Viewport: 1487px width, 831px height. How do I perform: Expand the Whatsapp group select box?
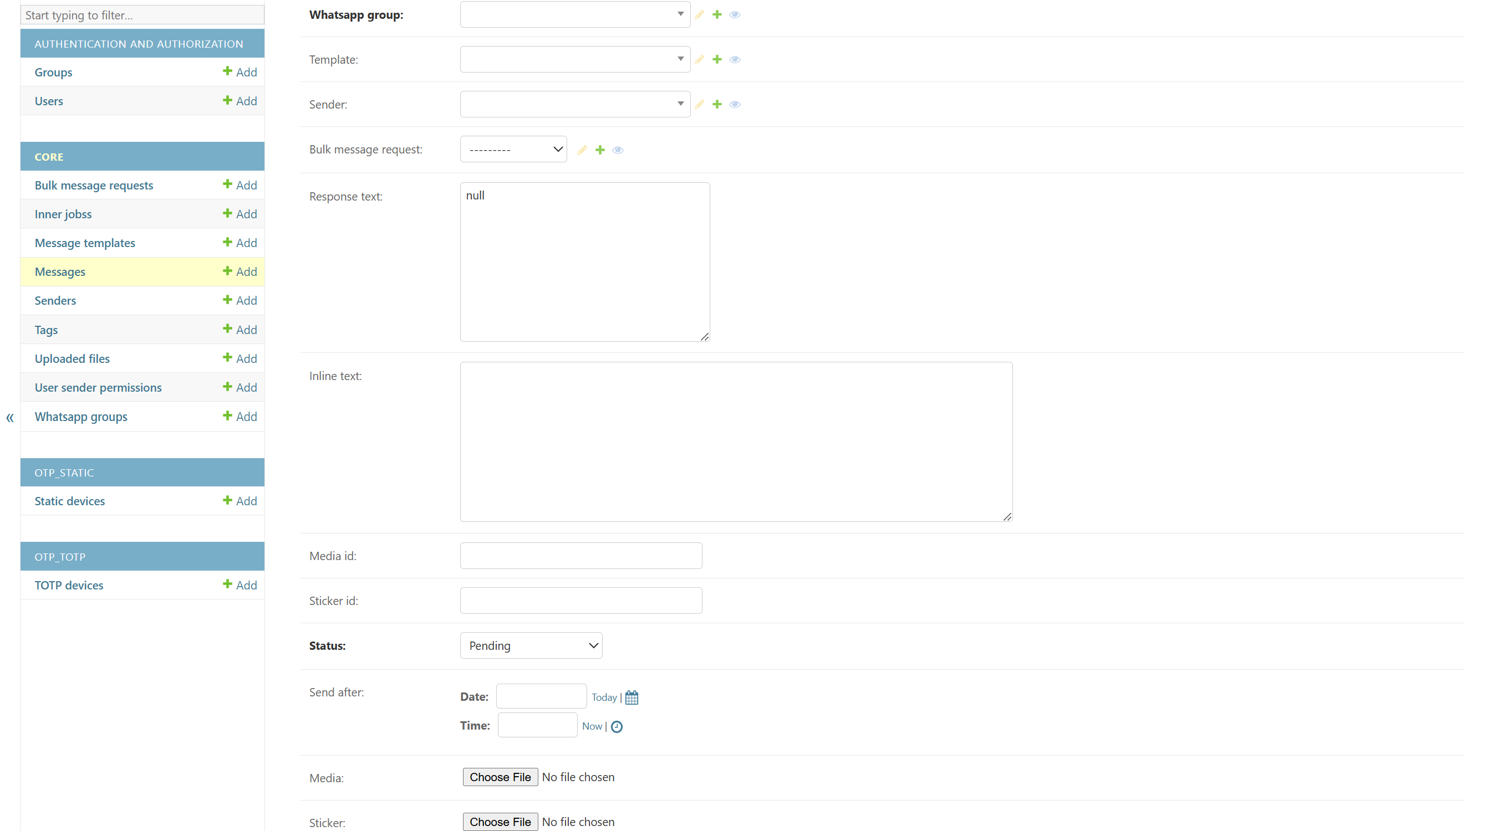(x=574, y=14)
